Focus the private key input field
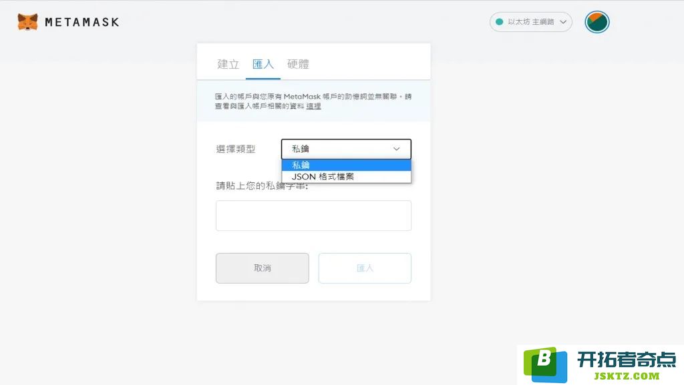 point(313,216)
